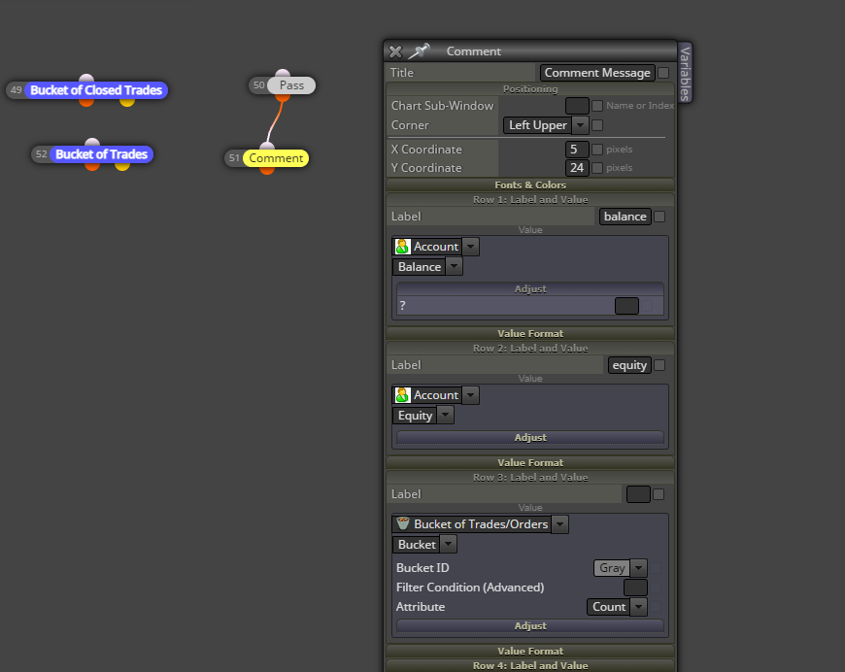845x672 pixels.
Task: Expand Row 1 Value Format section
Action: point(530,333)
